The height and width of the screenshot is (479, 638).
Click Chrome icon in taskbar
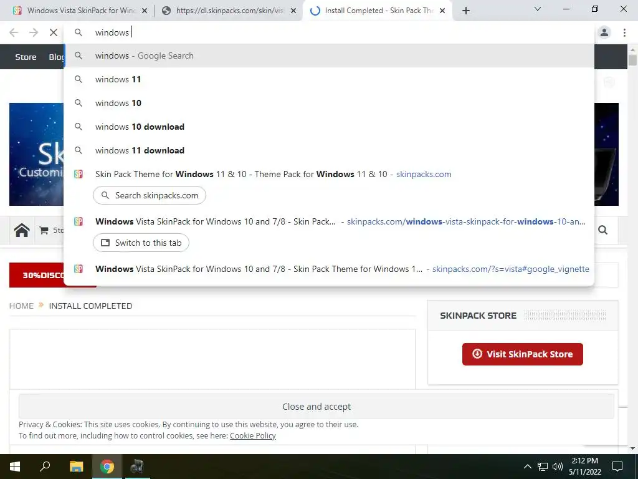[x=107, y=467]
